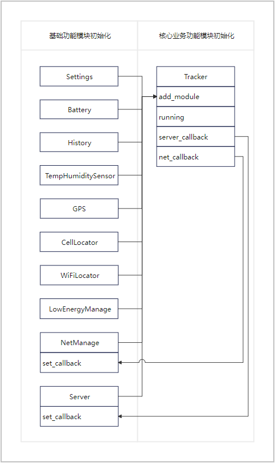Select the running row in Tracker
The image size is (275, 463).
[196, 117]
